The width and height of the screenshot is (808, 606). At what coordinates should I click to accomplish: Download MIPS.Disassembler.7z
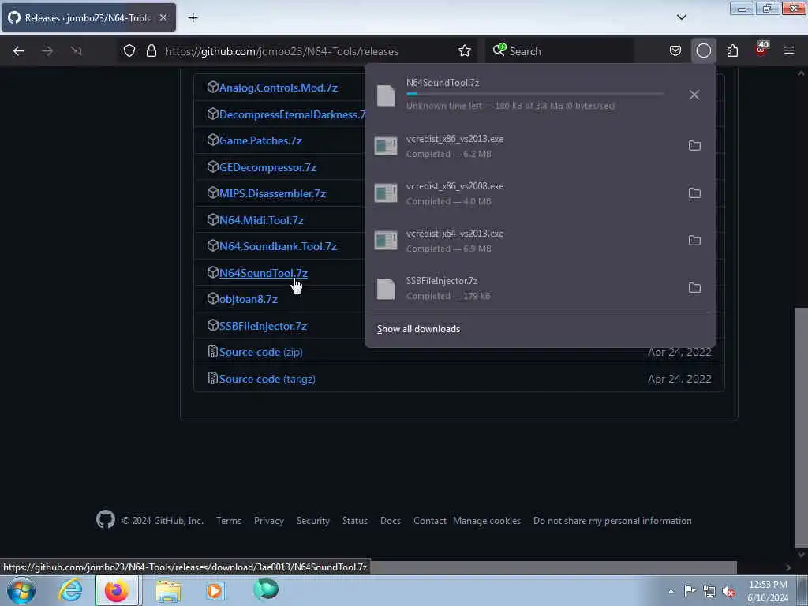click(x=272, y=194)
